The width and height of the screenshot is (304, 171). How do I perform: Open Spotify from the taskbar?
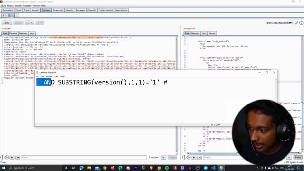click(167, 168)
